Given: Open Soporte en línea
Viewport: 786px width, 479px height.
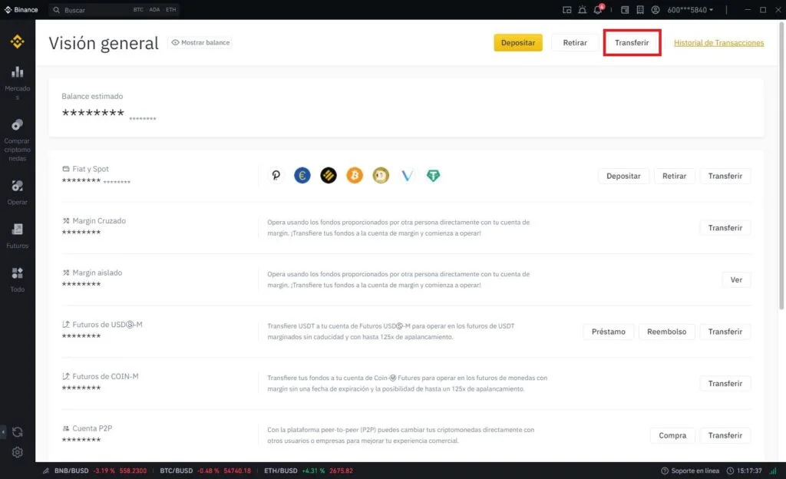Looking at the screenshot, I should [690, 471].
